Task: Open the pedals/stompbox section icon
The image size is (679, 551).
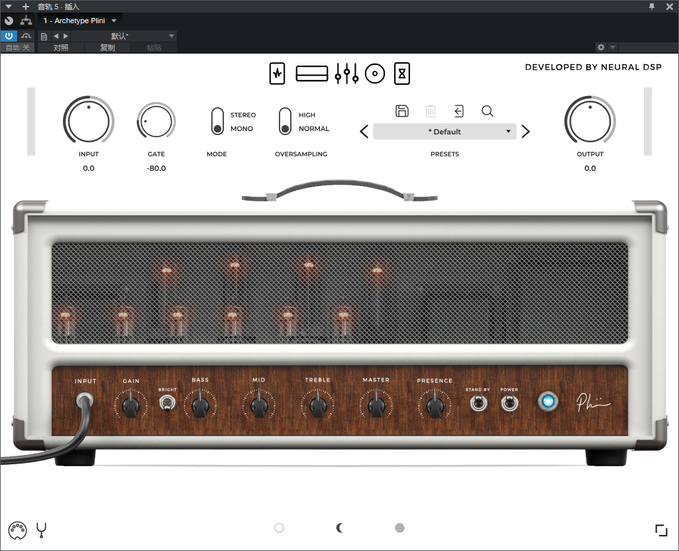Action: 277,74
